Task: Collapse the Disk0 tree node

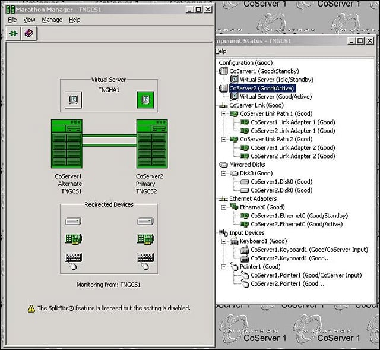Action: pos(224,173)
